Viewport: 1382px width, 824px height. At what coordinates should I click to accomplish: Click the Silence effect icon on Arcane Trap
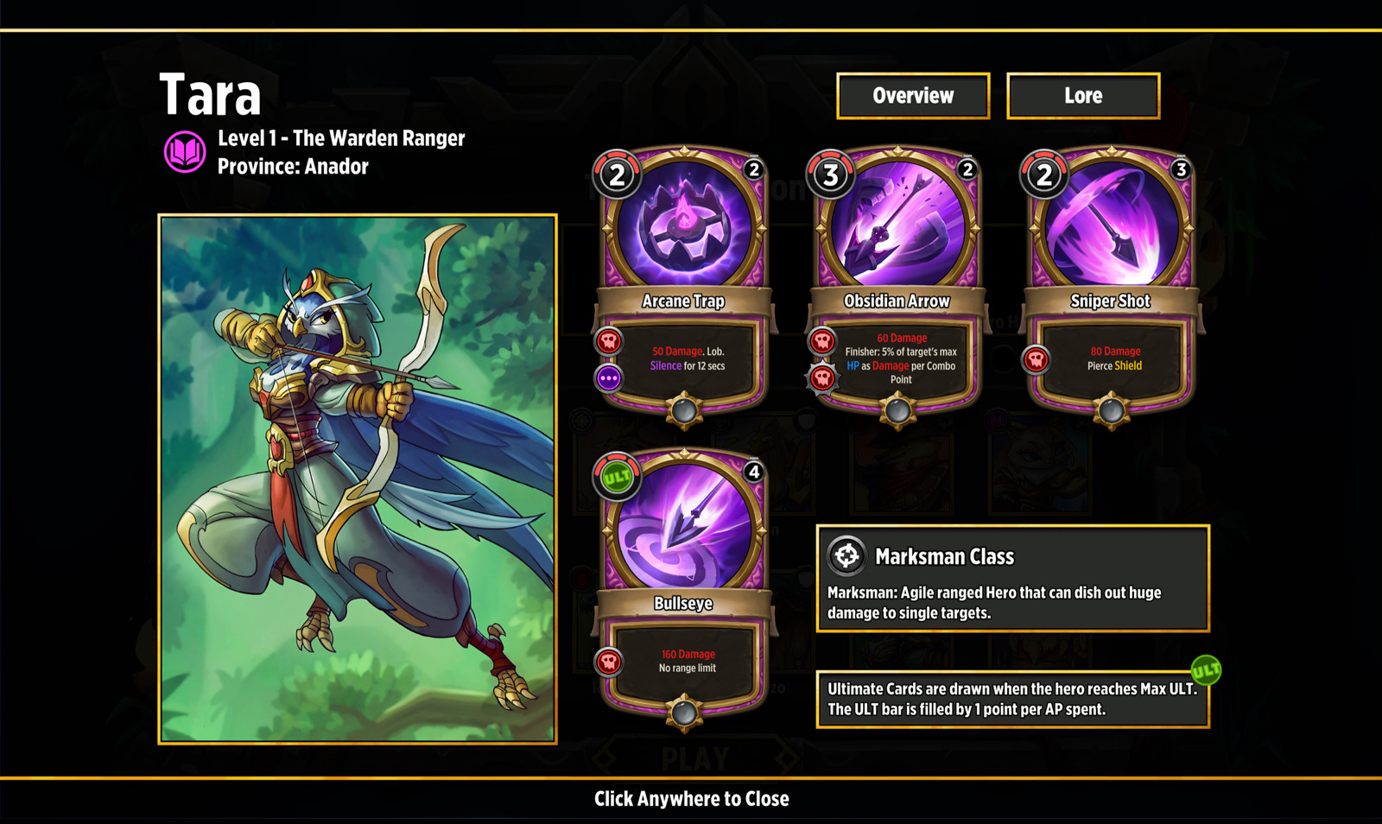[609, 377]
